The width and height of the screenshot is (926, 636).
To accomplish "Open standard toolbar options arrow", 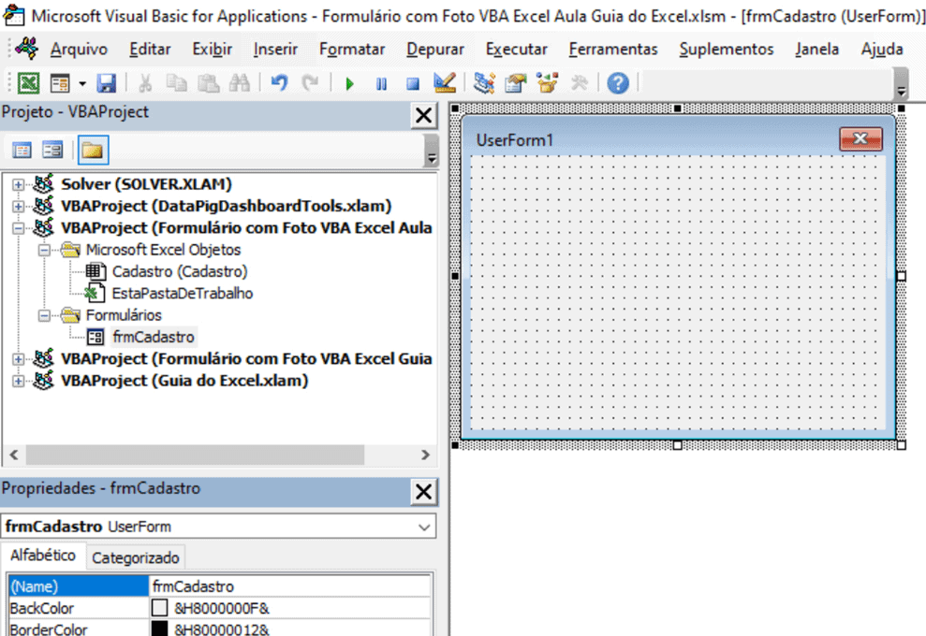I will click(902, 83).
